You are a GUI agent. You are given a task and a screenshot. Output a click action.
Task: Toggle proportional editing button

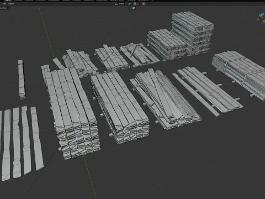pyautogui.click(x=144, y=4)
